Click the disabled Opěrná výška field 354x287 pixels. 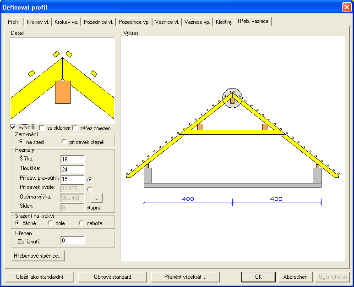point(72,198)
